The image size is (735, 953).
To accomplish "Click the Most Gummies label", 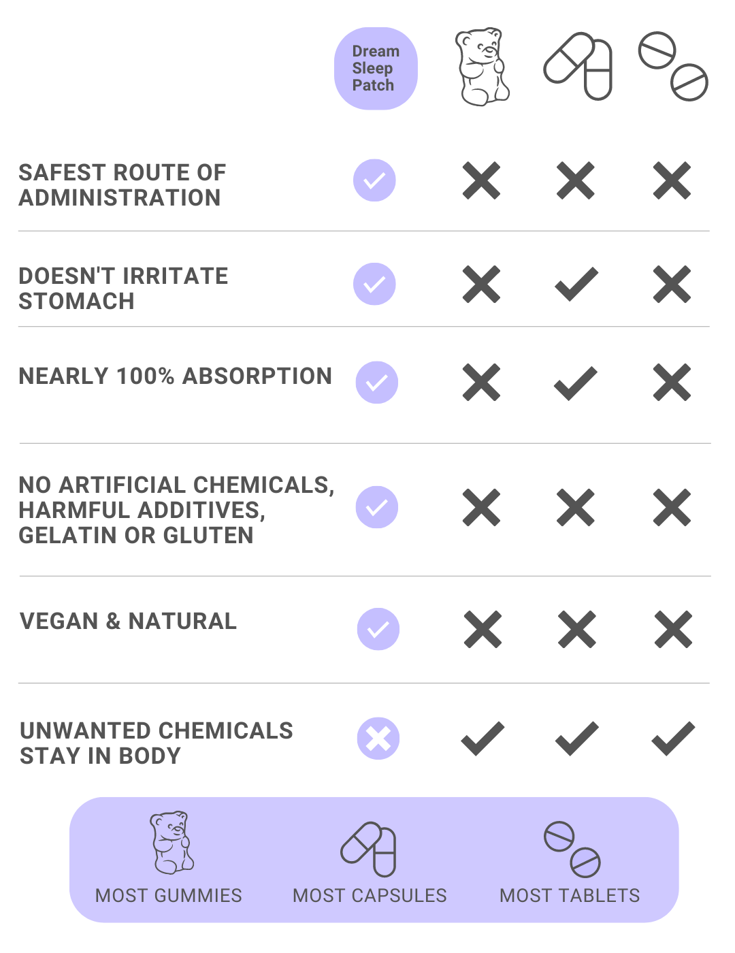I will [x=169, y=895].
